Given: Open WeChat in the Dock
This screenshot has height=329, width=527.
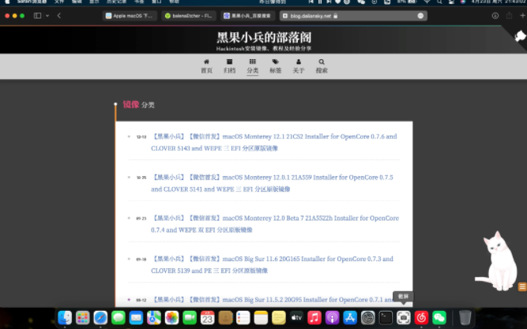Looking at the screenshot, I should [439, 317].
